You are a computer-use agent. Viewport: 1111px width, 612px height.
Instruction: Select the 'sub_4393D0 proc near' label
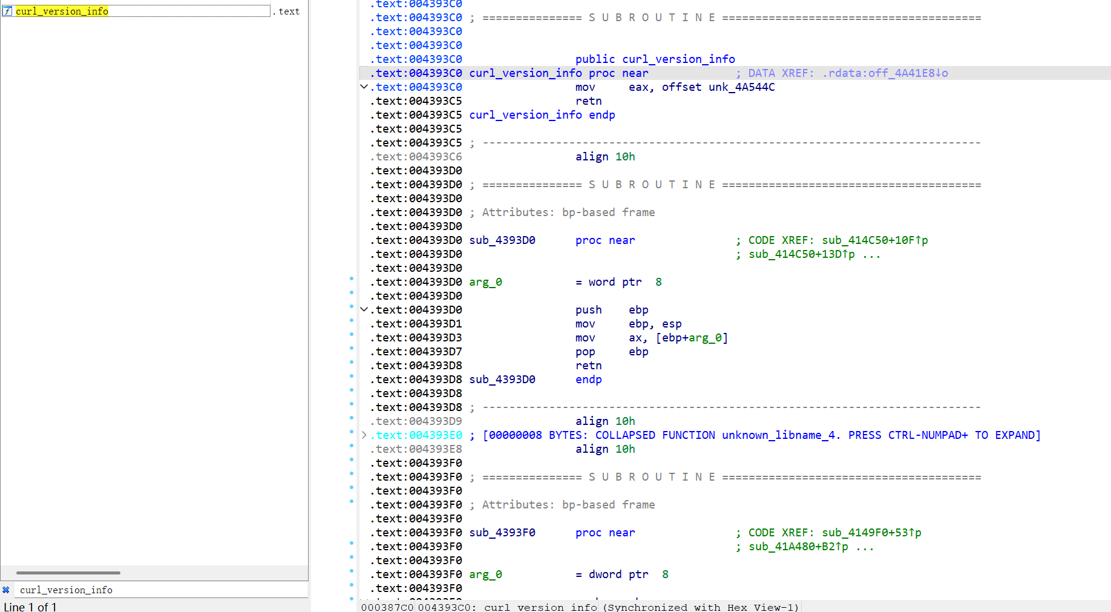pos(552,240)
